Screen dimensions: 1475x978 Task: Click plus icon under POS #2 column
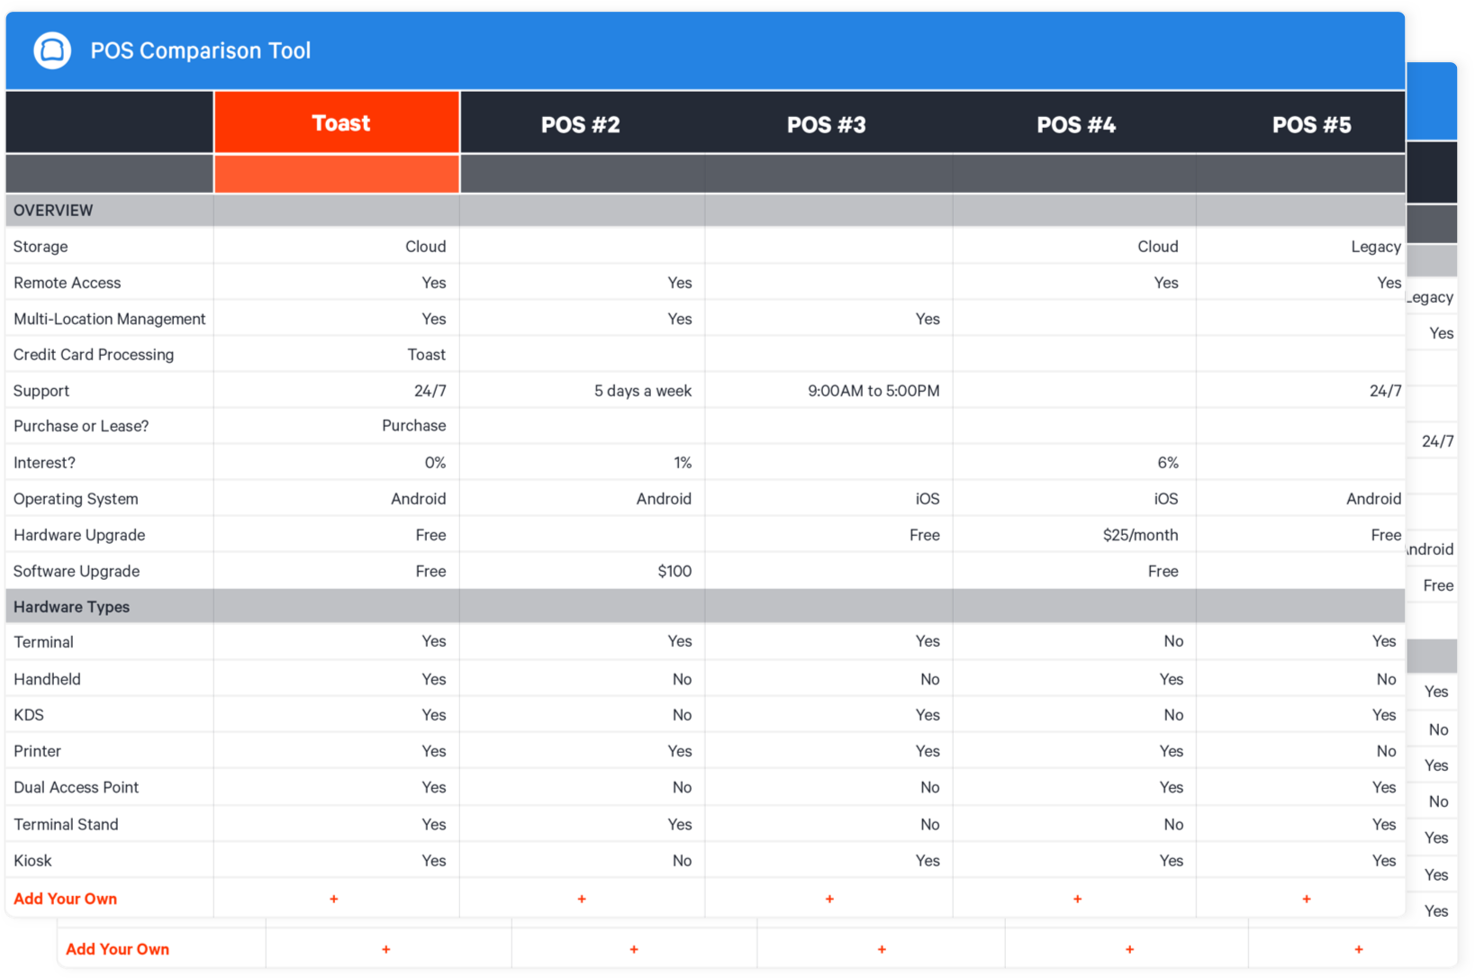click(x=582, y=899)
